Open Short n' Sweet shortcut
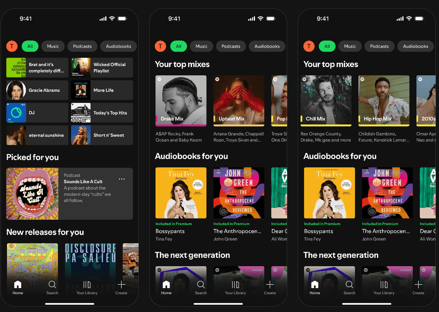This screenshot has width=439, height=312. [102, 135]
